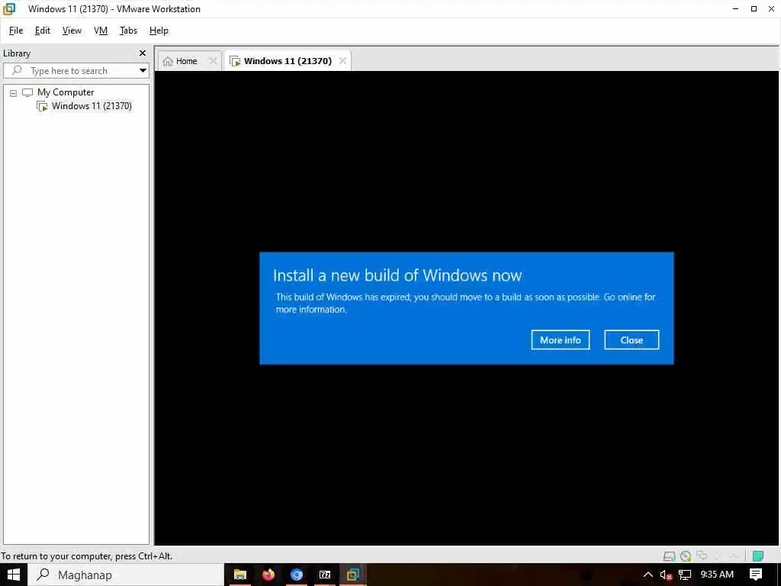Image resolution: width=781 pixels, height=586 pixels.
Task: Show hidden system tray icons
Action: click(648, 575)
